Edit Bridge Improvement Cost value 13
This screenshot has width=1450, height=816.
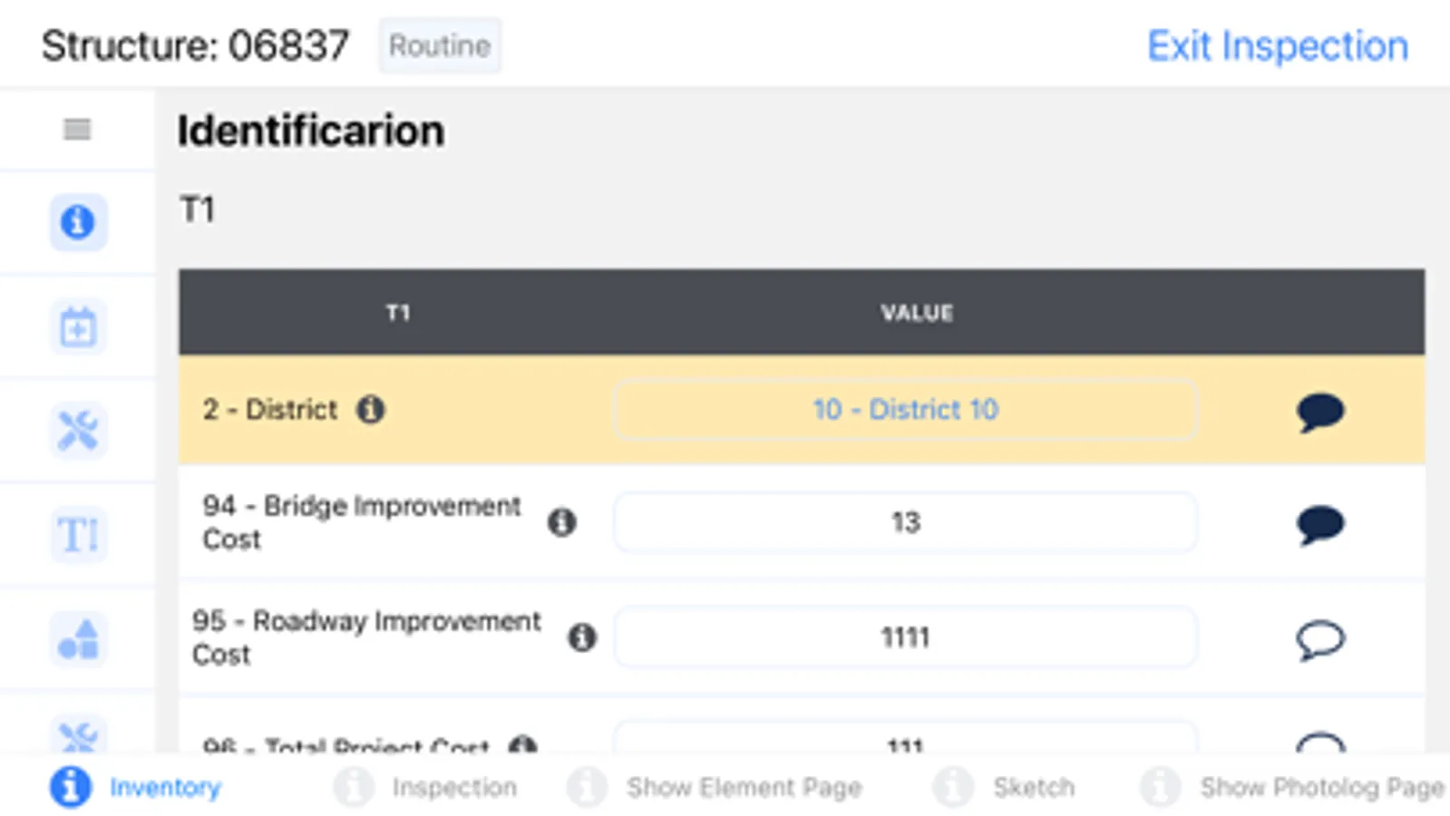point(906,522)
